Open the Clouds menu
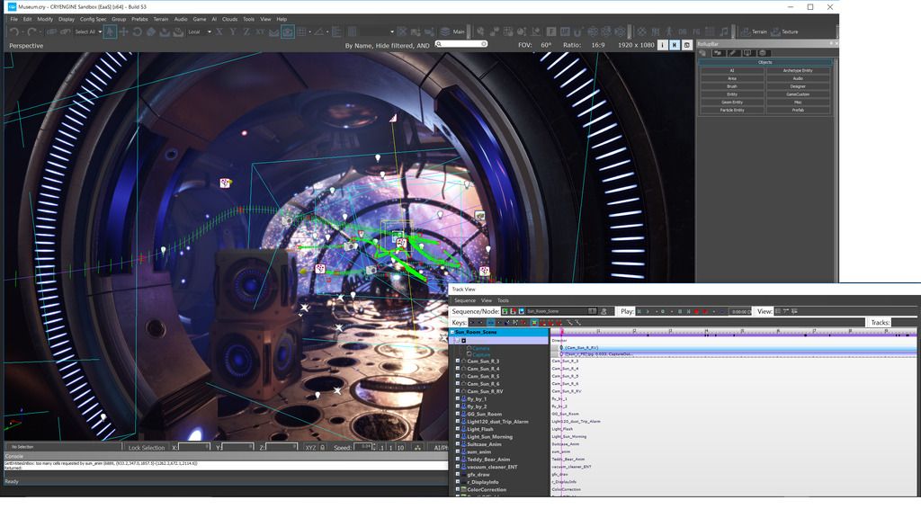This screenshot has height=518, width=921. (x=229, y=19)
